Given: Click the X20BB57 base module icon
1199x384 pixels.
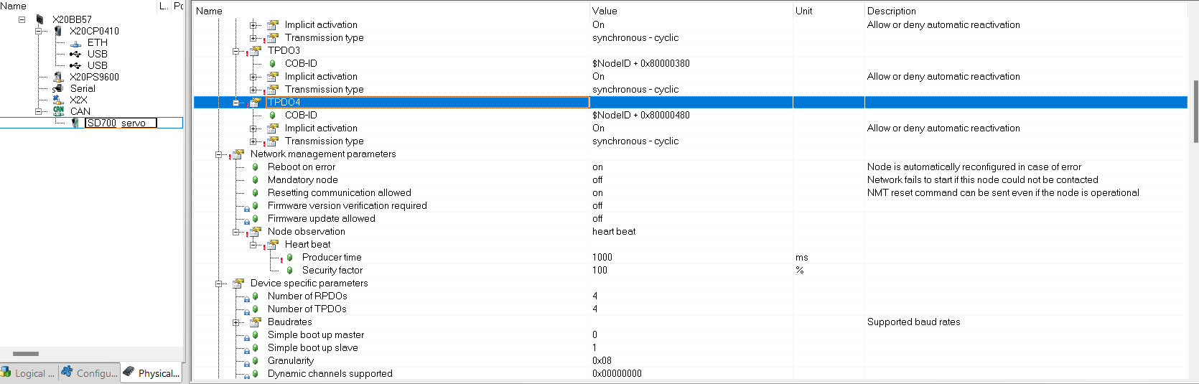Looking at the screenshot, I should point(40,19).
